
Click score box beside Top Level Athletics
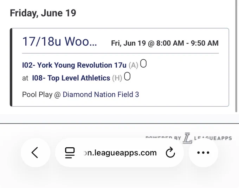point(127,76)
